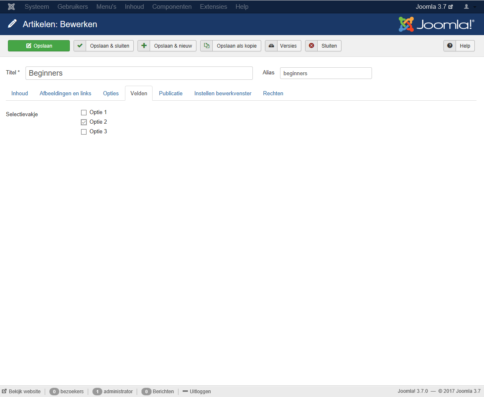Screen dimensions: 484x397
Task: Click the Uitloggen link
Action: click(x=196, y=392)
